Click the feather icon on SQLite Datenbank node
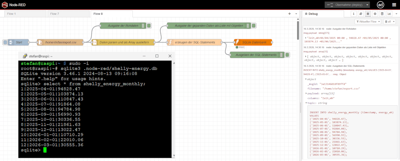 (237, 42)
